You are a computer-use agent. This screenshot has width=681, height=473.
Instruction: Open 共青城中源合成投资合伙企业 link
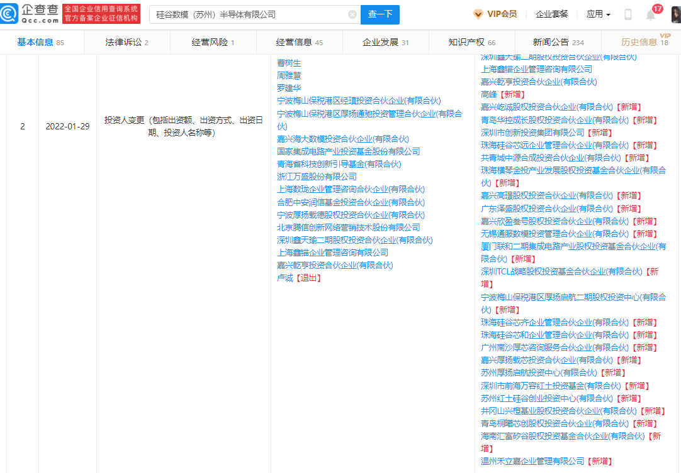tap(551, 158)
